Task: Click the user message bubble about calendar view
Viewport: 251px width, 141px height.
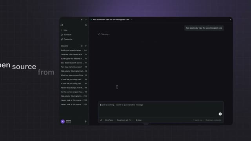Action: pyautogui.click(x=204, y=28)
